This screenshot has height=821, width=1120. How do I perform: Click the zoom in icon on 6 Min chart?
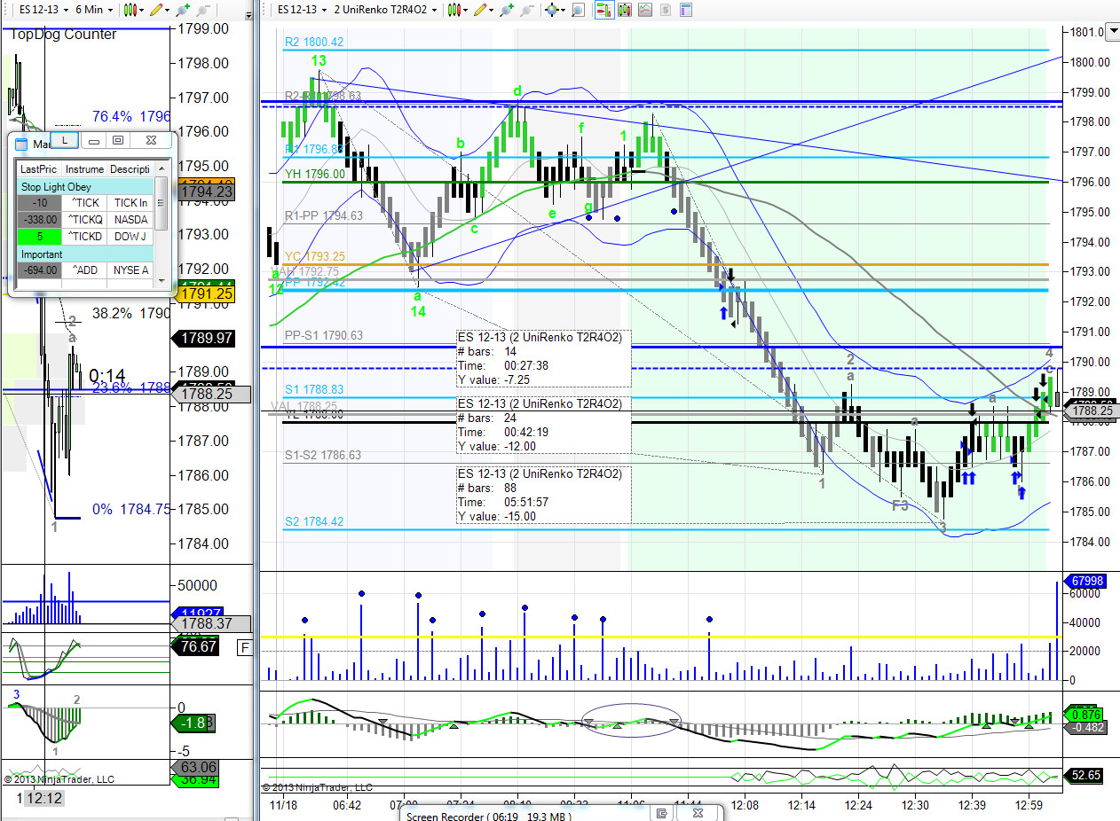pyautogui.click(x=182, y=10)
